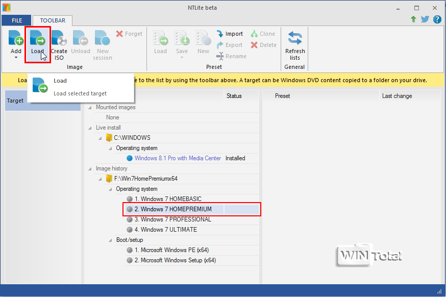Collapse the Mounted images group
The height and width of the screenshot is (297, 446).
click(90, 108)
